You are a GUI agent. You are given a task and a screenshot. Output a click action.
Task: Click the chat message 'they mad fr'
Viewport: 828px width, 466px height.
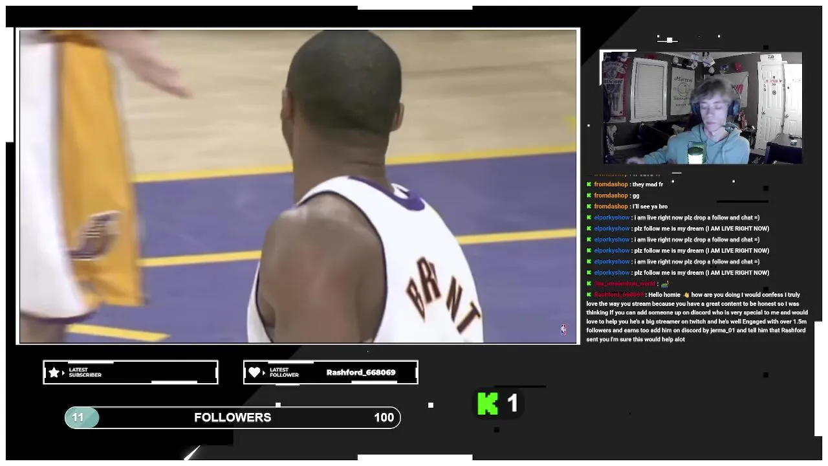[648, 184]
